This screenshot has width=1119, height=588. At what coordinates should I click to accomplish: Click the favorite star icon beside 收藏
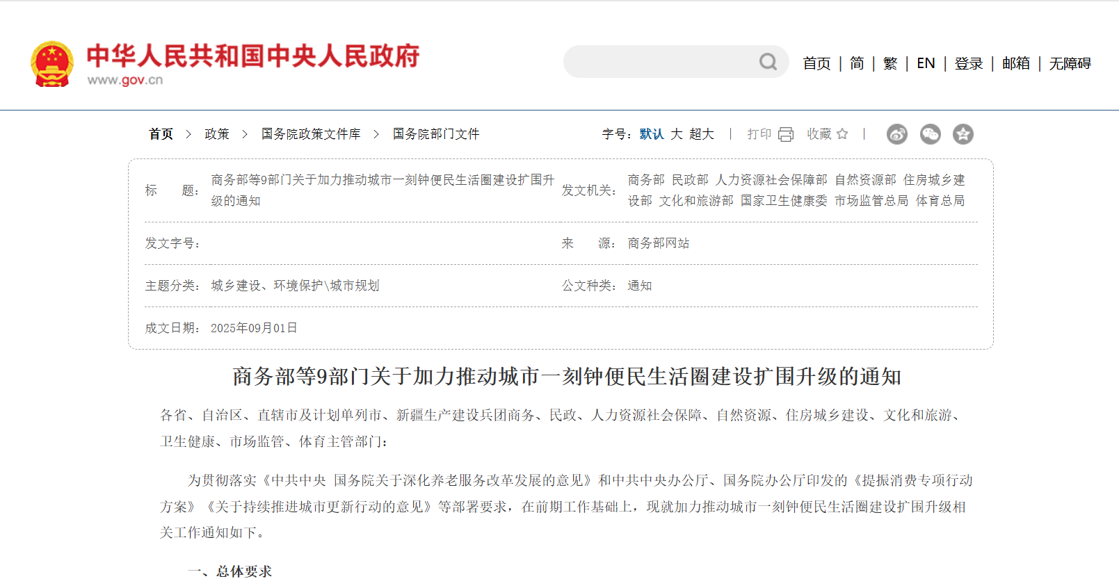pos(842,133)
